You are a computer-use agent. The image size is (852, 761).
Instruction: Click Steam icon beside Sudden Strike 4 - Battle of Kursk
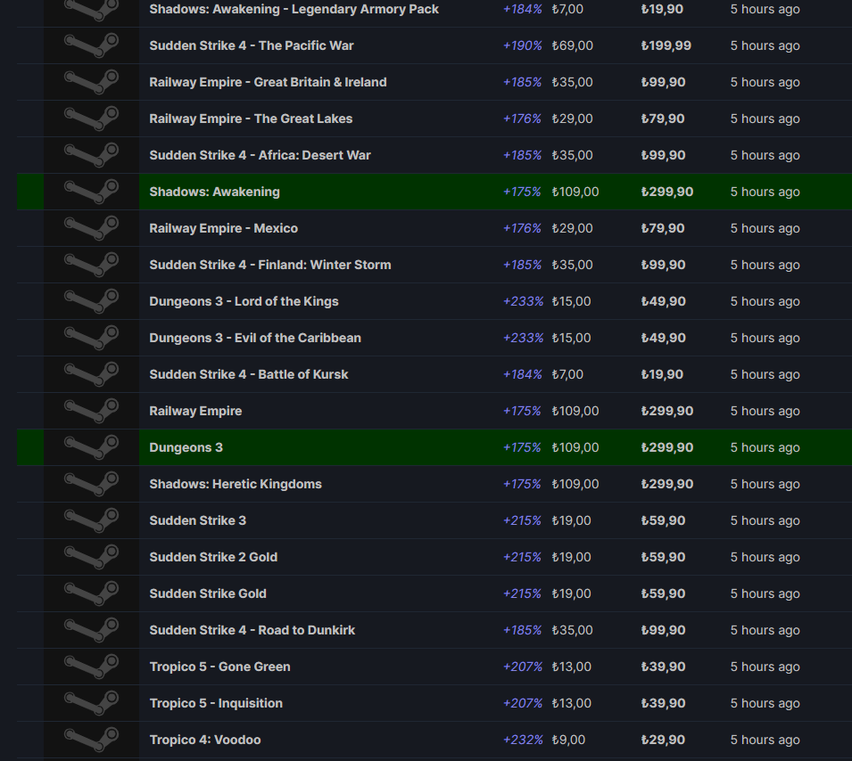tap(91, 374)
